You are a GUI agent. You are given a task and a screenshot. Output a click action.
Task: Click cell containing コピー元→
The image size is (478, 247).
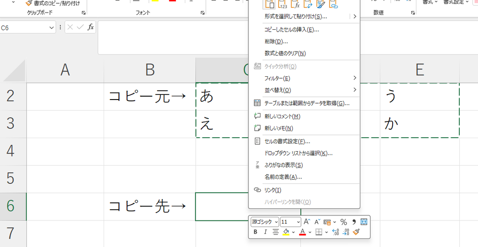click(150, 96)
